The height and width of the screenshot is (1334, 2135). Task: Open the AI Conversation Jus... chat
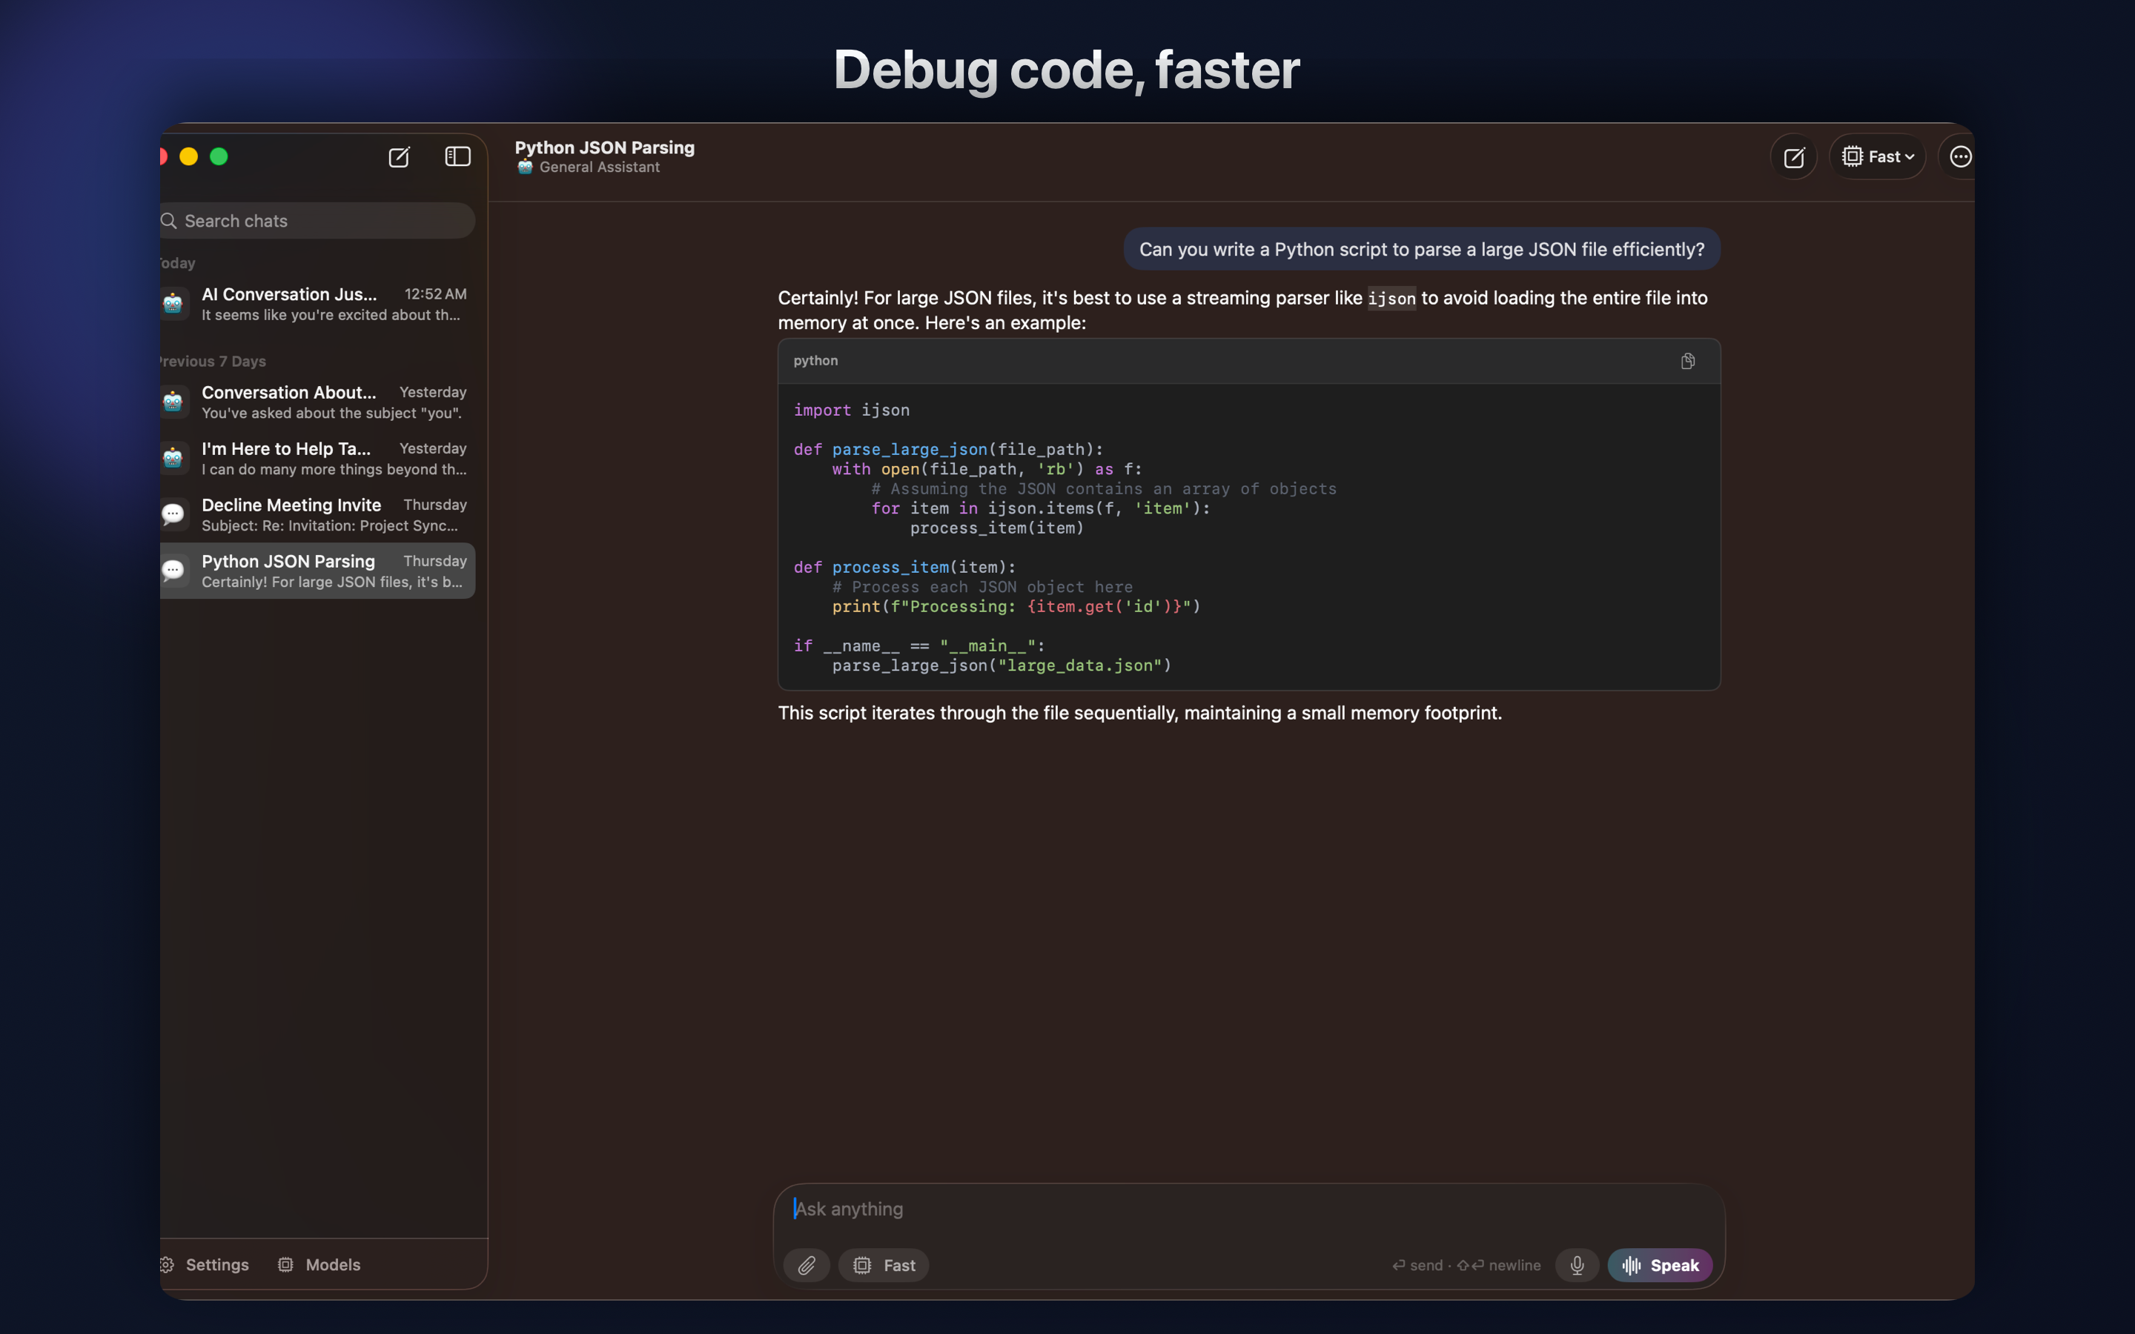pyautogui.click(x=317, y=304)
